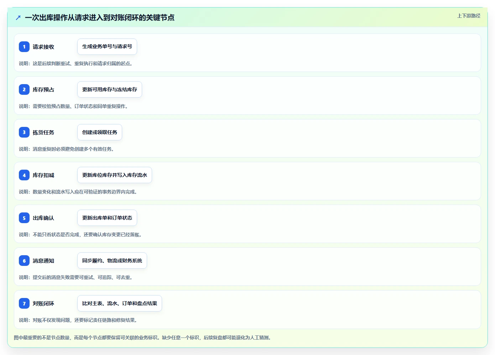This screenshot has width=495, height=355.
Task: Click the step 2 number badge
Action: click(x=24, y=89)
